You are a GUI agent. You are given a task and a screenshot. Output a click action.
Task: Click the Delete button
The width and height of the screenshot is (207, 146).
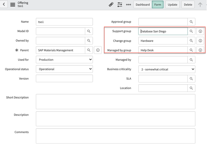click(188, 4)
